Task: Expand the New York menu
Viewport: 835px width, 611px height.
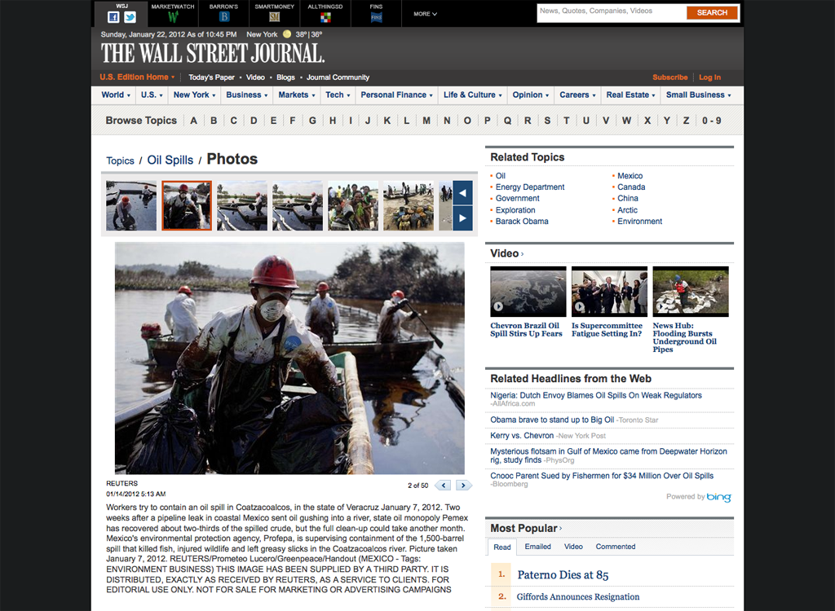Action: click(x=194, y=95)
